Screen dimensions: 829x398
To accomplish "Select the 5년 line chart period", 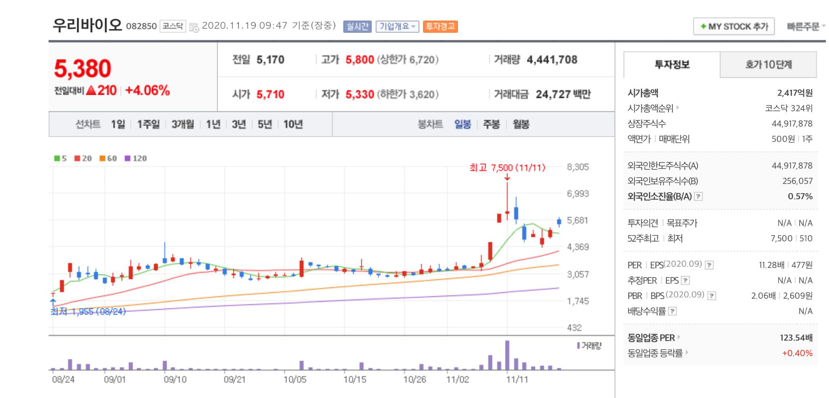I will point(265,124).
